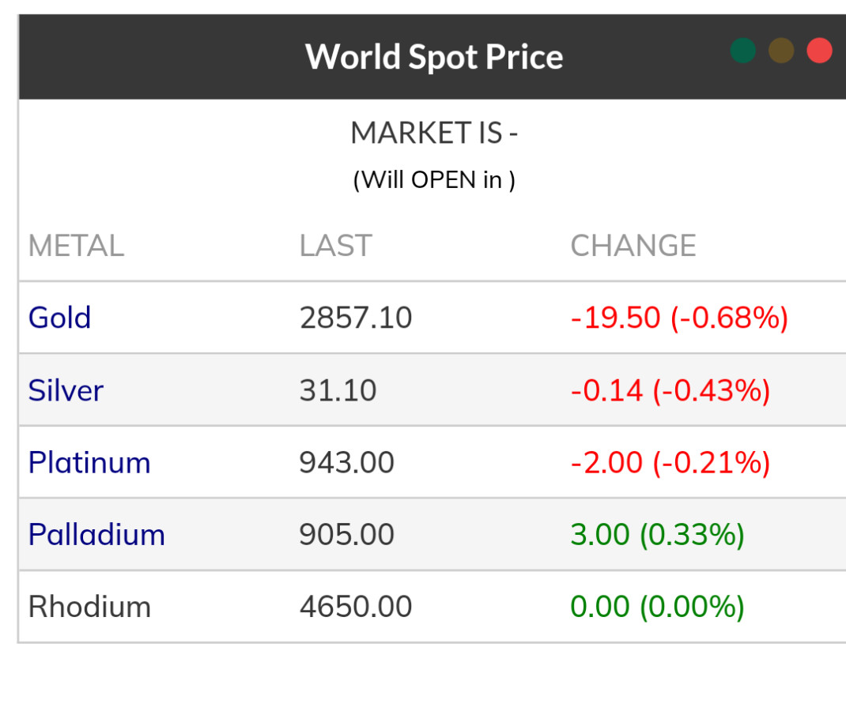Click the red status dot in header

819,50
